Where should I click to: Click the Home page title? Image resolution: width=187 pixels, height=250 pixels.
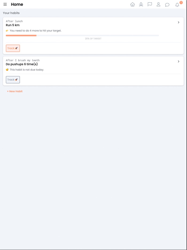(17, 4)
